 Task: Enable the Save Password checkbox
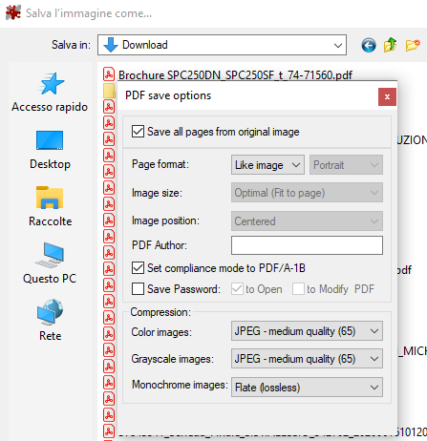pyautogui.click(x=138, y=289)
